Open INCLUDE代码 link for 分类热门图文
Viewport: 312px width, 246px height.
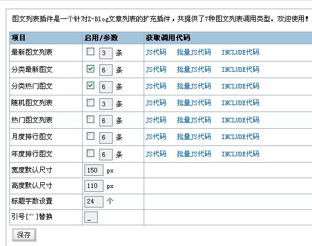click(x=240, y=86)
